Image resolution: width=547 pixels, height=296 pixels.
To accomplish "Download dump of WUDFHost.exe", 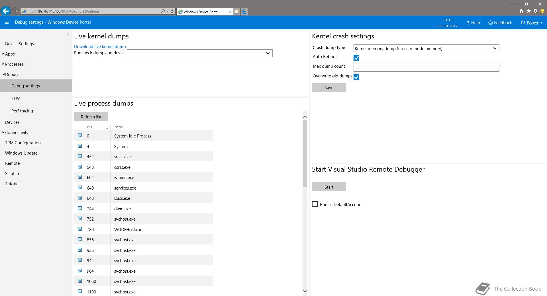I will (x=80, y=229).
